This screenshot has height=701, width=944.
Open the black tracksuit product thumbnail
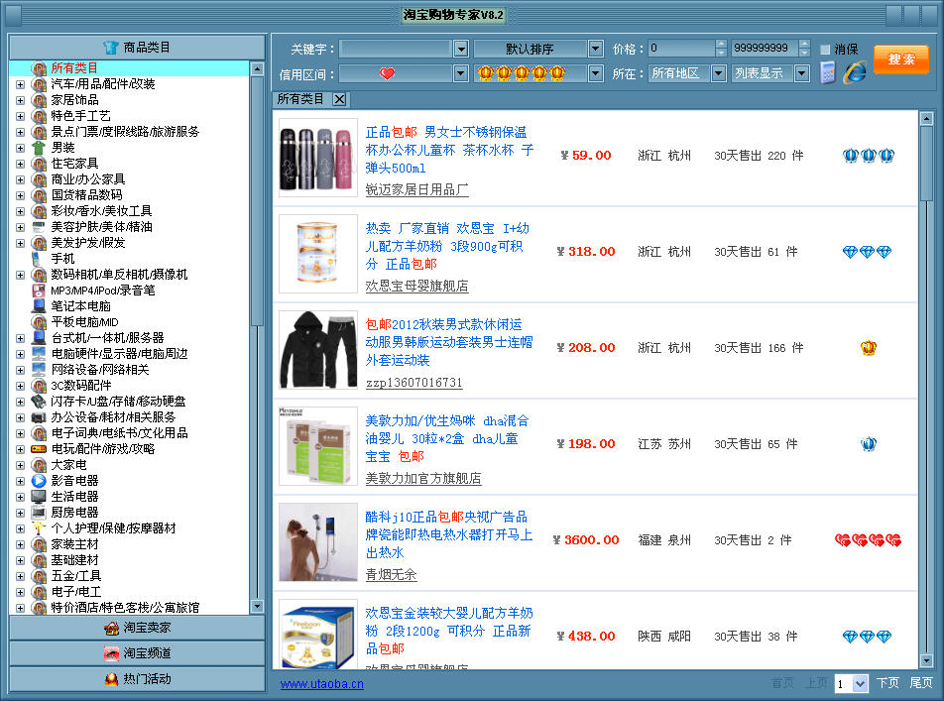[318, 349]
